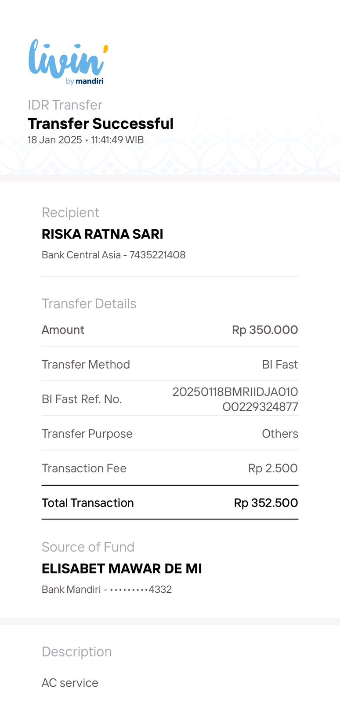The image size is (340, 703).
Task: Tap the Rp 350.000 amount value
Action: [x=265, y=330]
